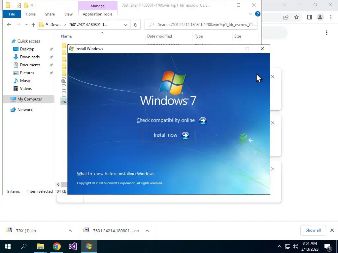The height and width of the screenshot is (253, 338).
Task: Sort files by Name column
Action: pos(66,36)
